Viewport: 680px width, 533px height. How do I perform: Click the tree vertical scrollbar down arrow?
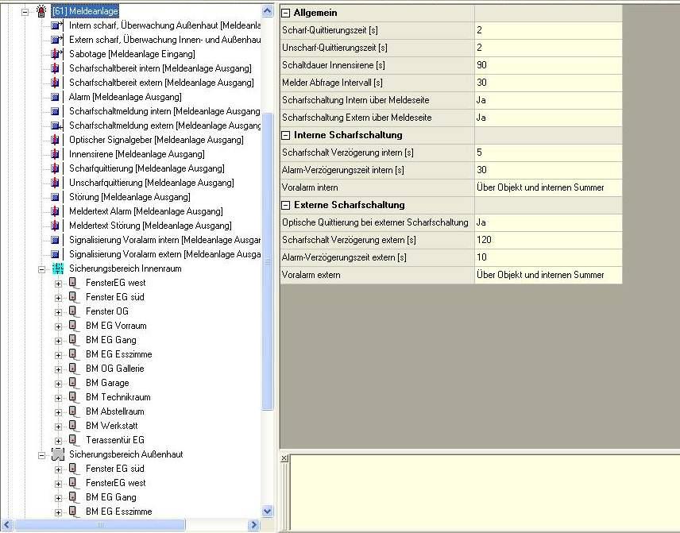(268, 511)
